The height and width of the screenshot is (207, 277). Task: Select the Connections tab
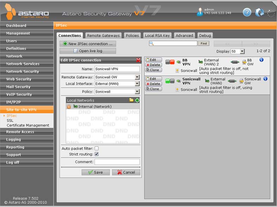pyautogui.click(x=70, y=35)
